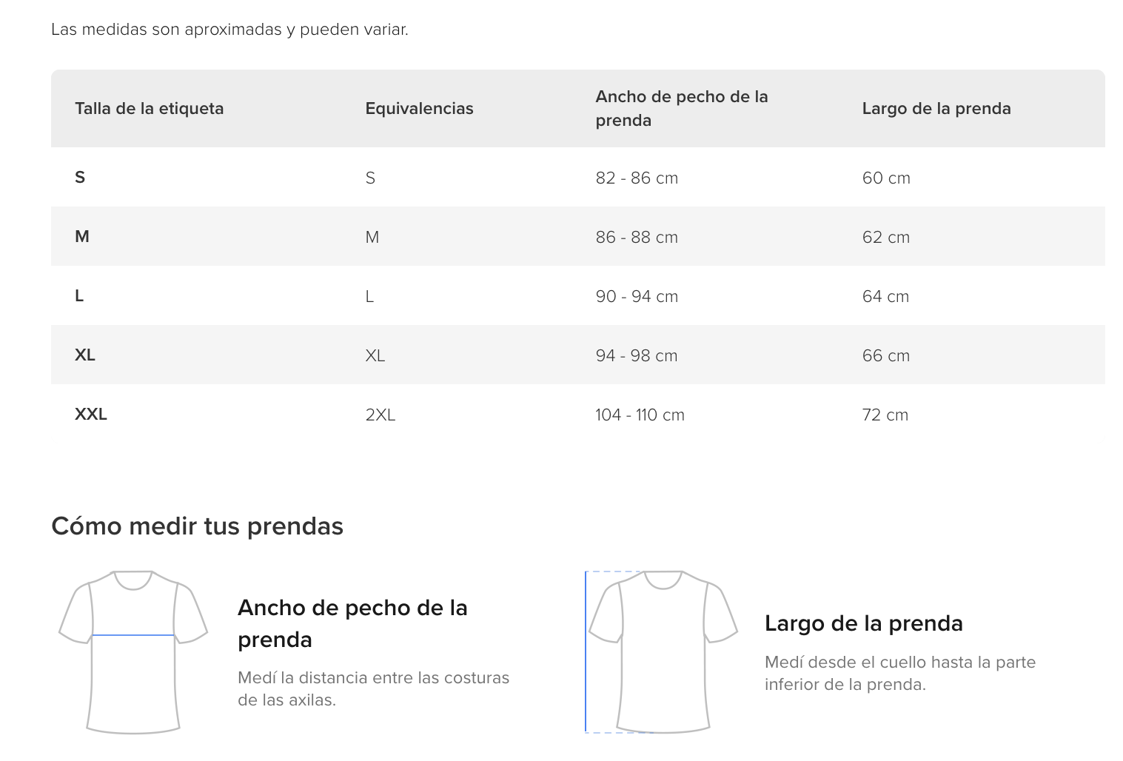Click equivalence value M in Equivalencias column
The height and width of the screenshot is (761, 1123).
(372, 238)
